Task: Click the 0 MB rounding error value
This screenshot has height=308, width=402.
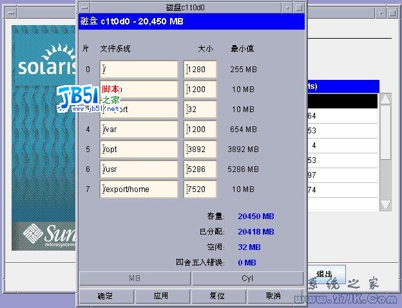Action: (247, 263)
